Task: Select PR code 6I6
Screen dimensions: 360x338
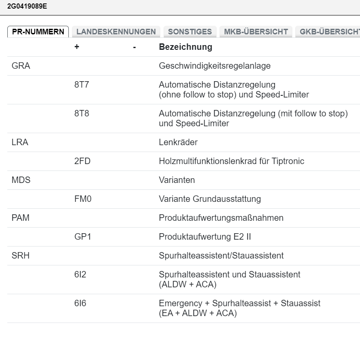Action: (x=80, y=303)
